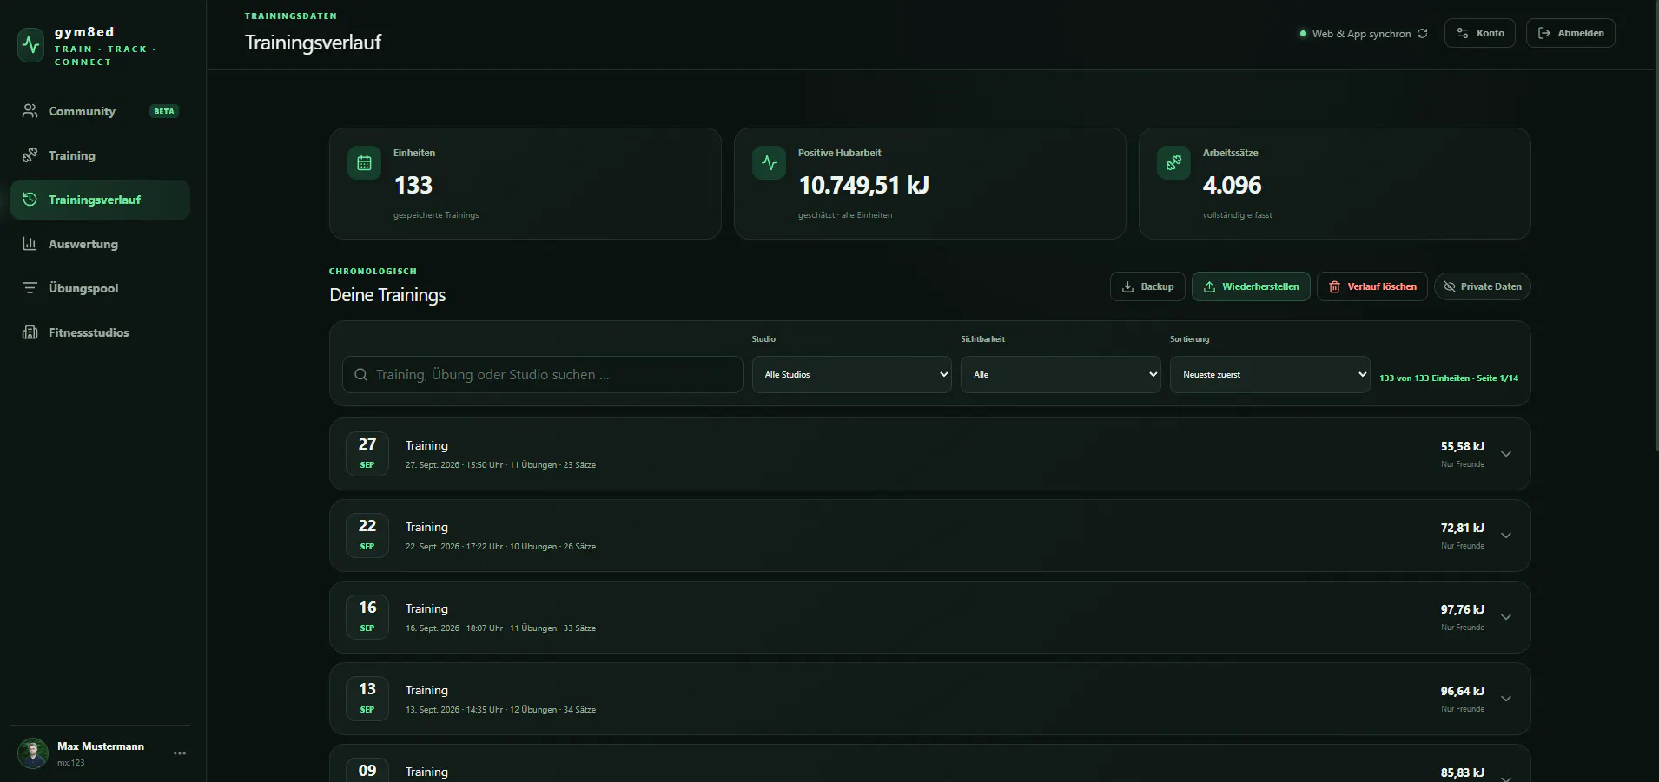Click the BETA badge next to Community
1659x782 pixels.
164,111
